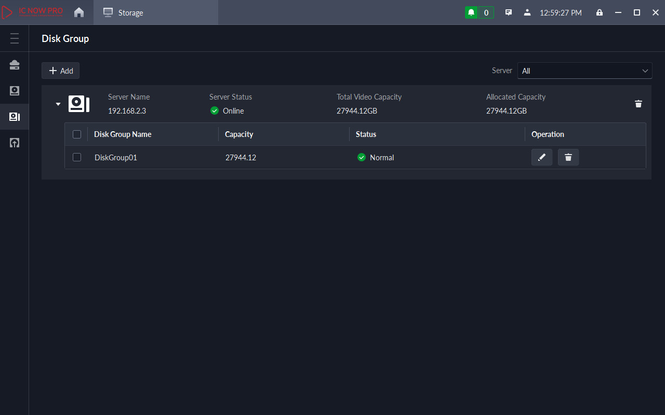665x415 pixels.
Task: Open the disk sidebar icon
Action: (15, 91)
